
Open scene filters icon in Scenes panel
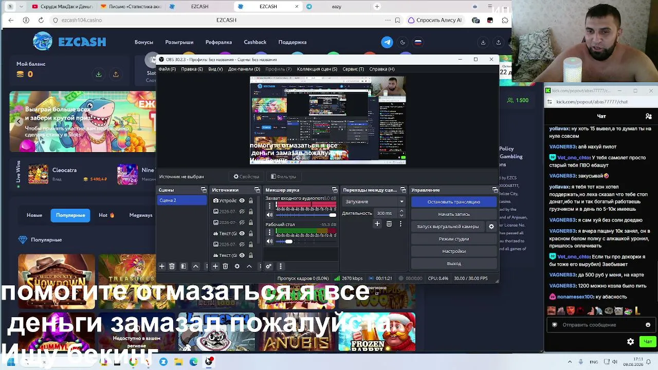click(184, 266)
